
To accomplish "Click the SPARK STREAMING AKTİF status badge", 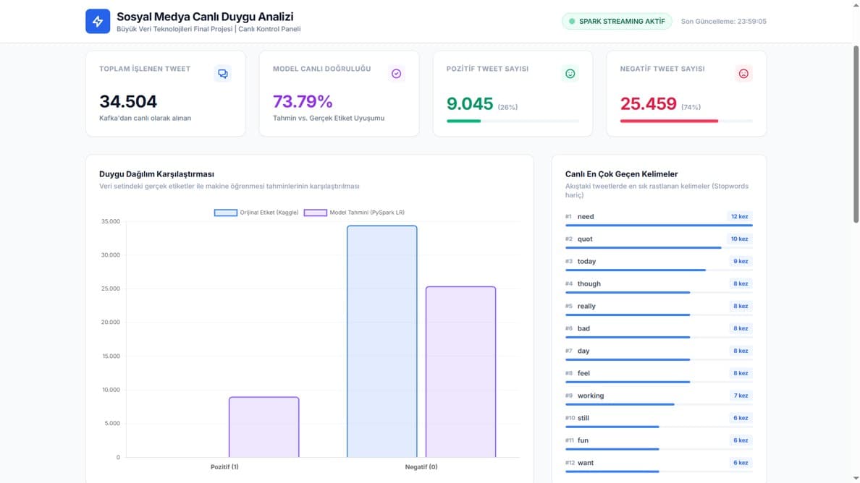I will coord(617,22).
